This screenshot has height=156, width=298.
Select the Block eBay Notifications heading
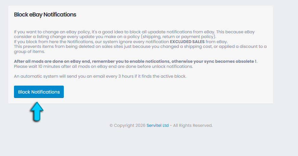coord(45,15)
